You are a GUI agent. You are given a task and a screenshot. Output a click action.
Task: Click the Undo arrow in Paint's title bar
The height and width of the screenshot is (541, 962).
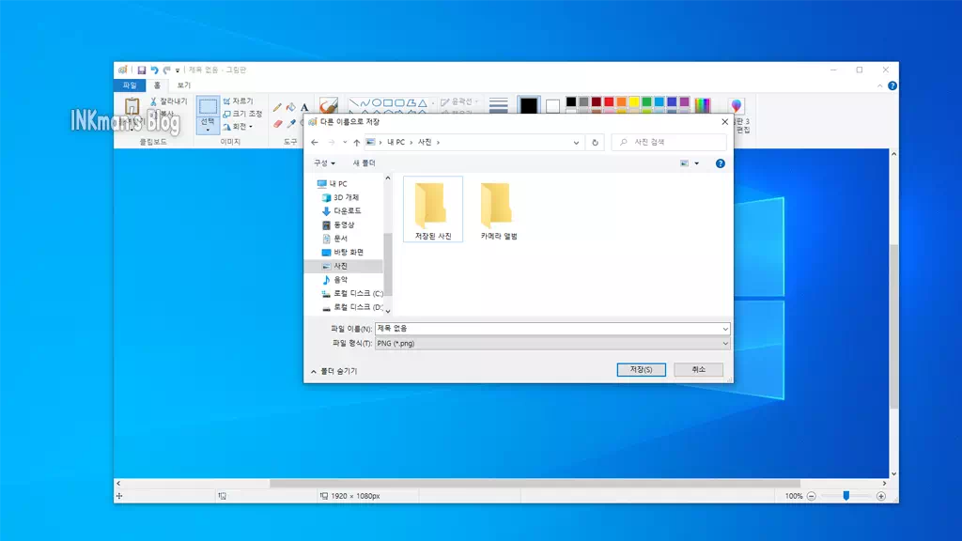pyautogui.click(x=155, y=70)
